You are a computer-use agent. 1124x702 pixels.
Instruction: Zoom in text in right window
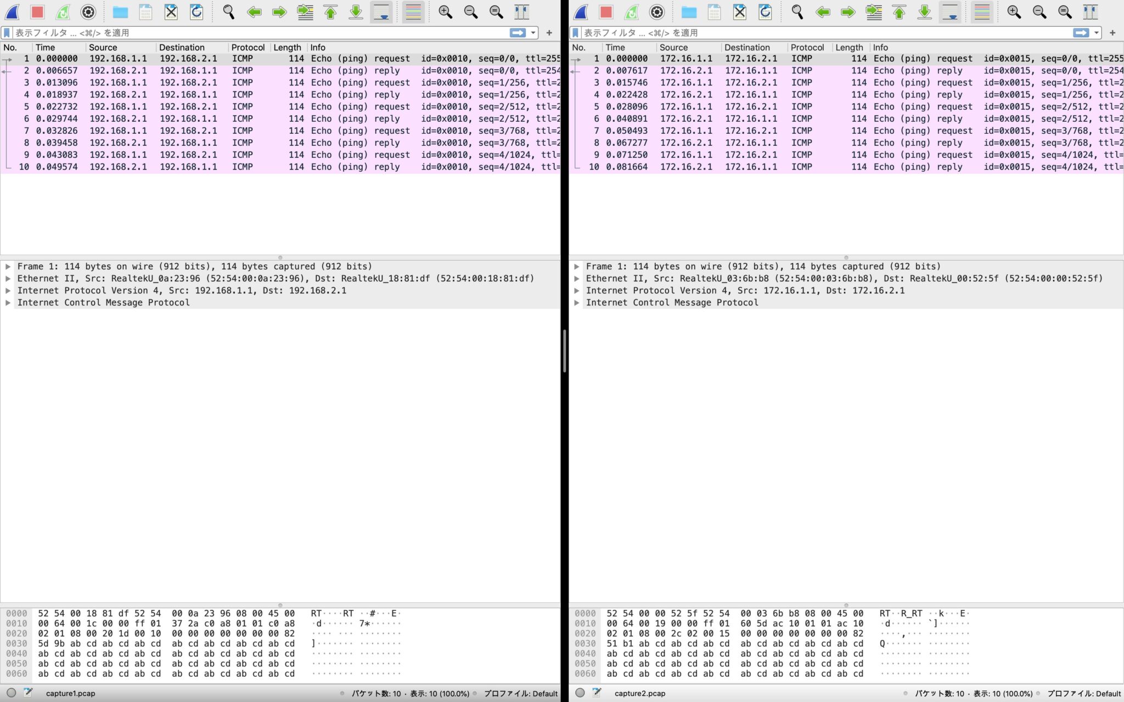(1014, 12)
